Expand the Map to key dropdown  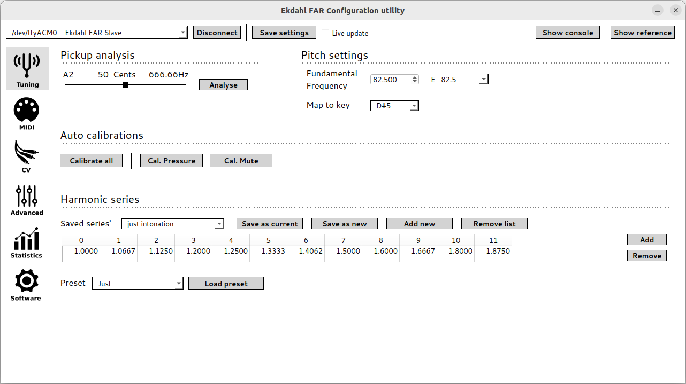(x=394, y=106)
